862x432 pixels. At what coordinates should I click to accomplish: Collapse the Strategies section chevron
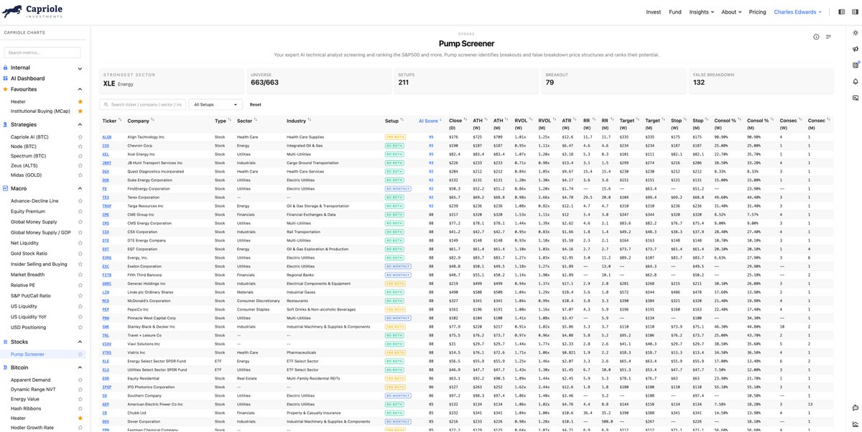pyautogui.click(x=81, y=124)
